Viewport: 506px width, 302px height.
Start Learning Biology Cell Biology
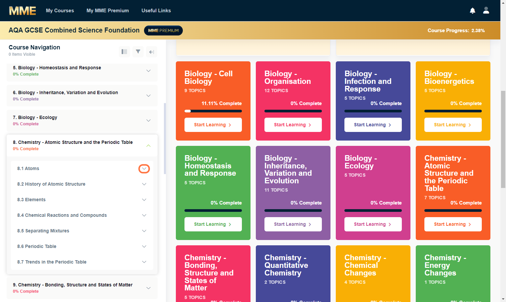tap(213, 125)
